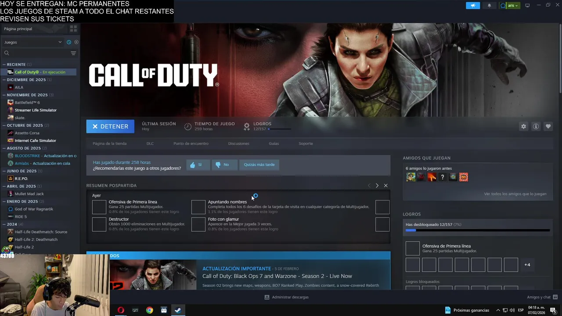
Task: Open Opera browser from taskbar
Action: click(121, 310)
